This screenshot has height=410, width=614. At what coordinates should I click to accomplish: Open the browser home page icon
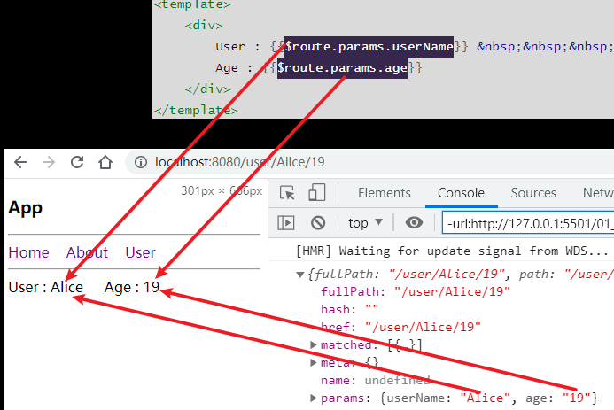click(x=105, y=161)
